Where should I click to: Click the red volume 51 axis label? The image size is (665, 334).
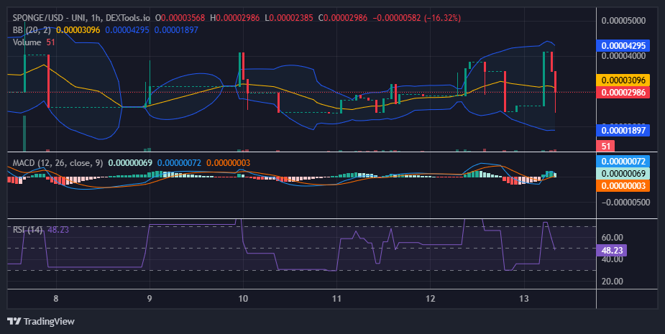[605, 147]
